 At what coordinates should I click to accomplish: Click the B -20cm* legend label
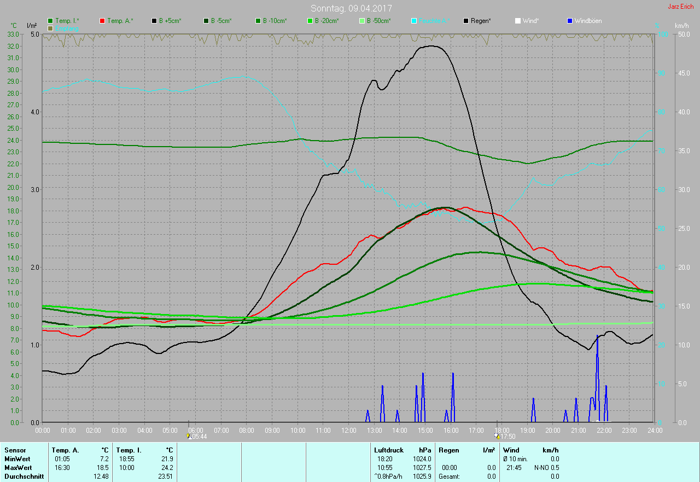coord(327,21)
